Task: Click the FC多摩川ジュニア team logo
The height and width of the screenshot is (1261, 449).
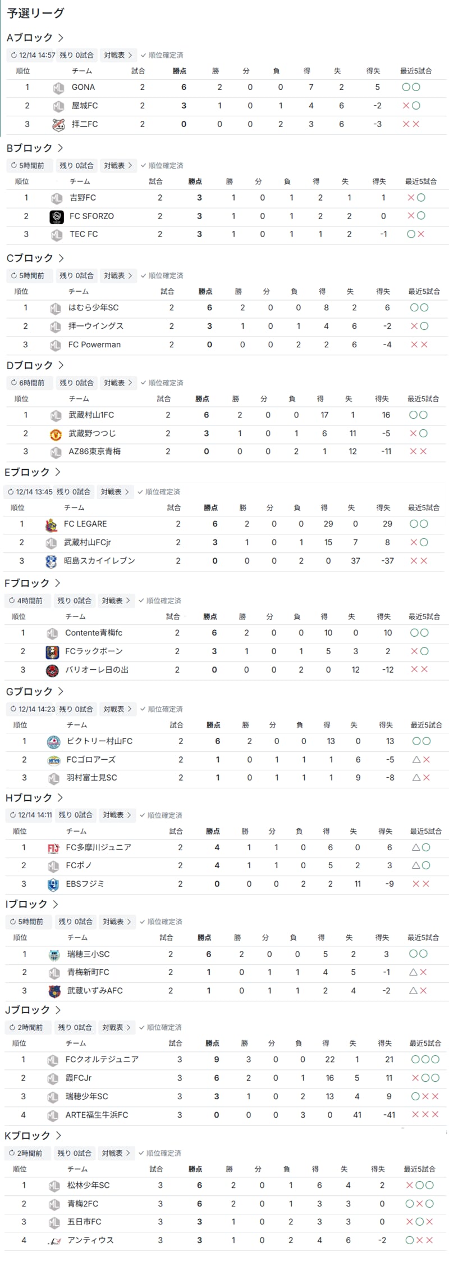Action: click(53, 848)
